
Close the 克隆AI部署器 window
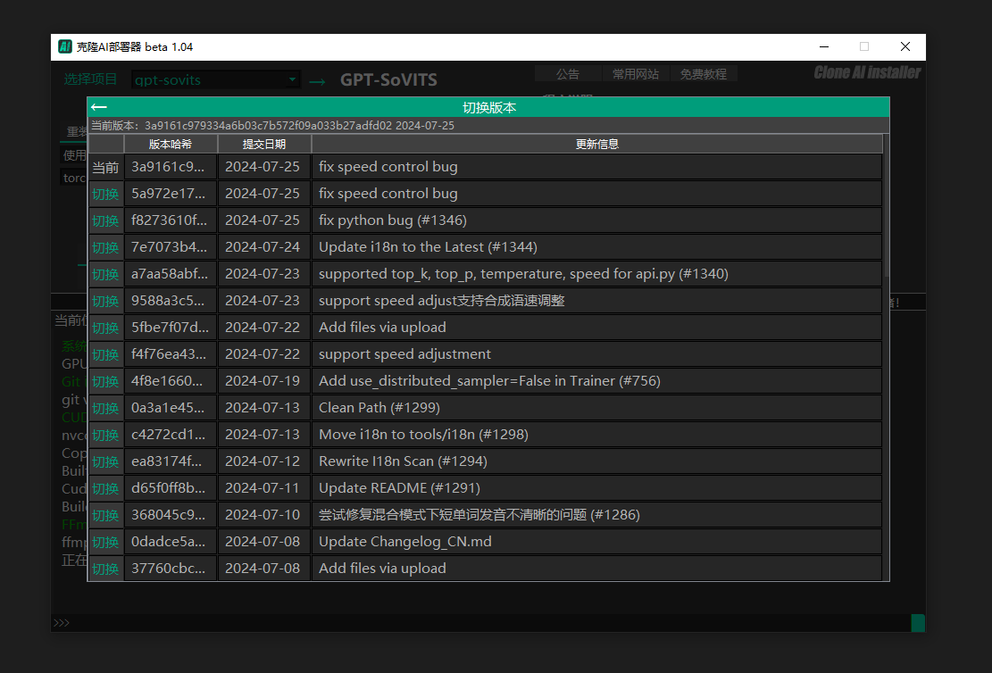pyautogui.click(x=905, y=46)
